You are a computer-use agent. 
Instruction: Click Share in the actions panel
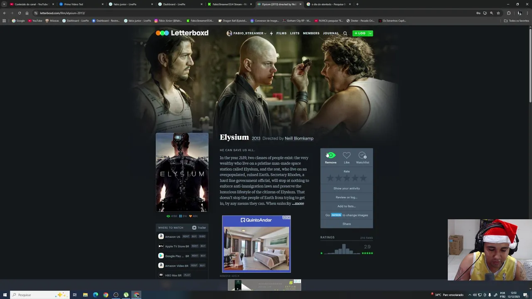[x=347, y=224]
